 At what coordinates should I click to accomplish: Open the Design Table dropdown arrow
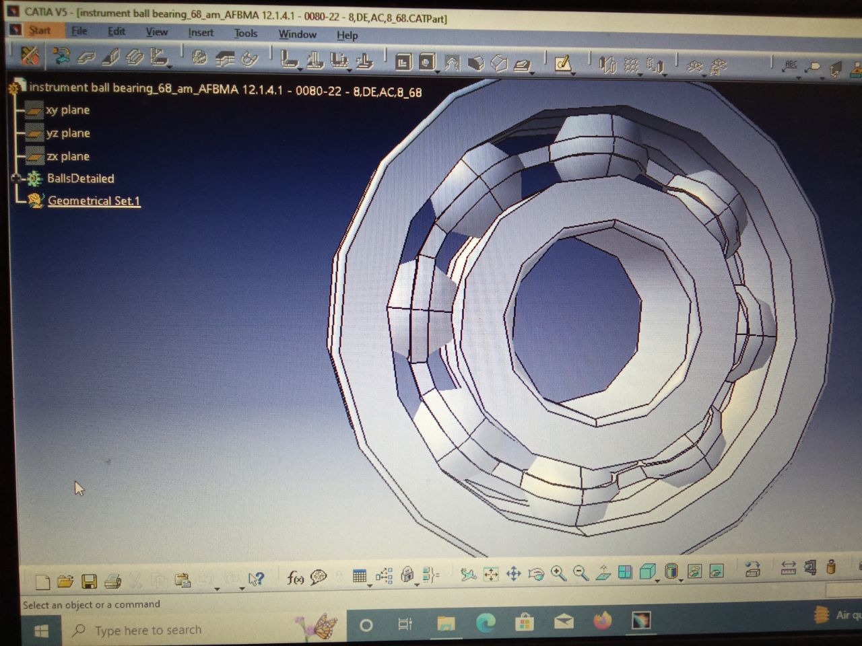click(370, 585)
